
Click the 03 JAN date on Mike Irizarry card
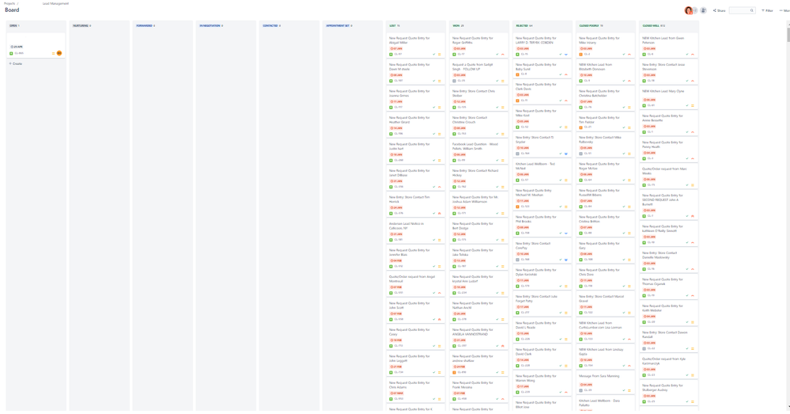click(x=586, y=49)
